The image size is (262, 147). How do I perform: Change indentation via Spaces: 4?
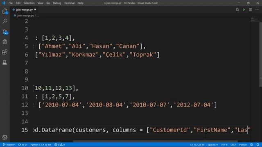tap(212, 145)
